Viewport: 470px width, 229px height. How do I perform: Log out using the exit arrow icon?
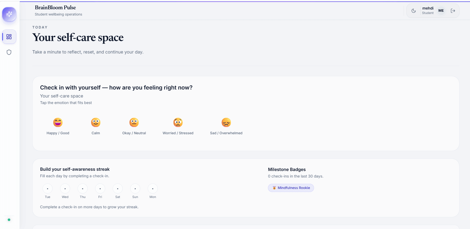[x=453, y=11]
